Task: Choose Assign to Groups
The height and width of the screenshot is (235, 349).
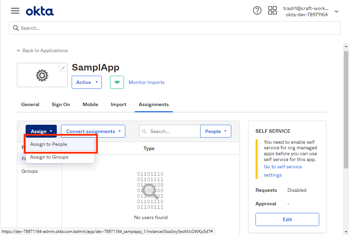Action: pyautogui.click(x=60, y=157)
